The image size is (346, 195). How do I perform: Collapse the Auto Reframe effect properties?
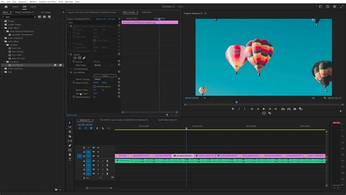(x=69, y=72)
